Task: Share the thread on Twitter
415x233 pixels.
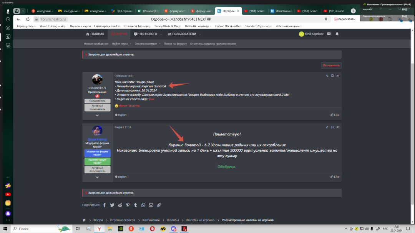Action: pyautogui.click(x=112, y=205)
